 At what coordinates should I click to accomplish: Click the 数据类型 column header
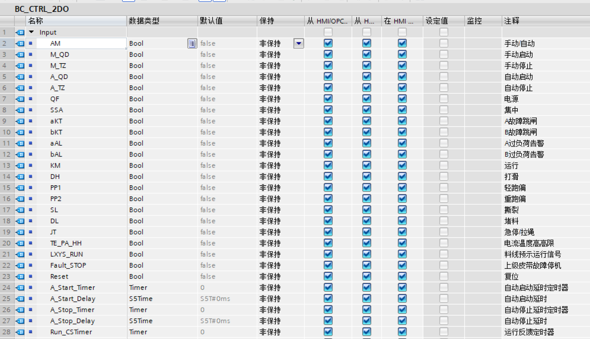162,21
